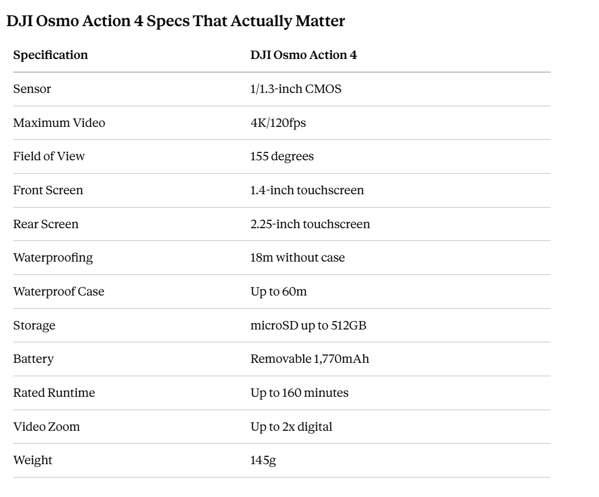The height and width of the screenshot is (497, 599).
Task: Click the 145g weight value
Action: click(263, 460)
